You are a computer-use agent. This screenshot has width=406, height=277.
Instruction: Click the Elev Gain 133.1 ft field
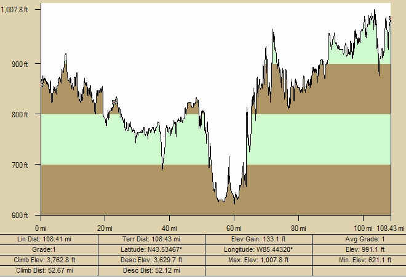tap(258, 239)
